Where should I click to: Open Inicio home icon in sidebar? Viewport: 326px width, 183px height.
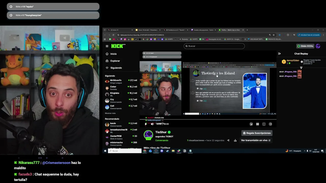click(107, 54)
